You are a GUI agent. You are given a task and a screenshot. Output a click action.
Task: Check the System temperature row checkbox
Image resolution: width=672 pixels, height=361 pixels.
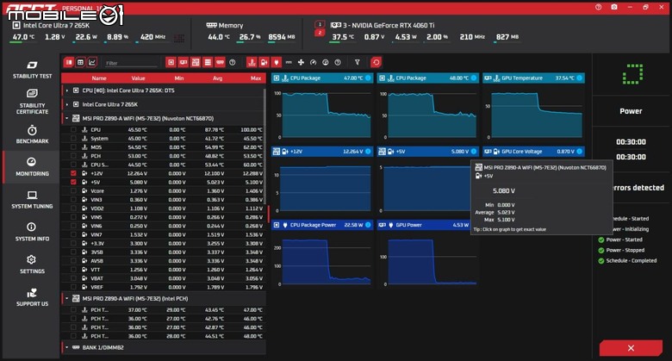pyautogui.click(x=73, y=139)
